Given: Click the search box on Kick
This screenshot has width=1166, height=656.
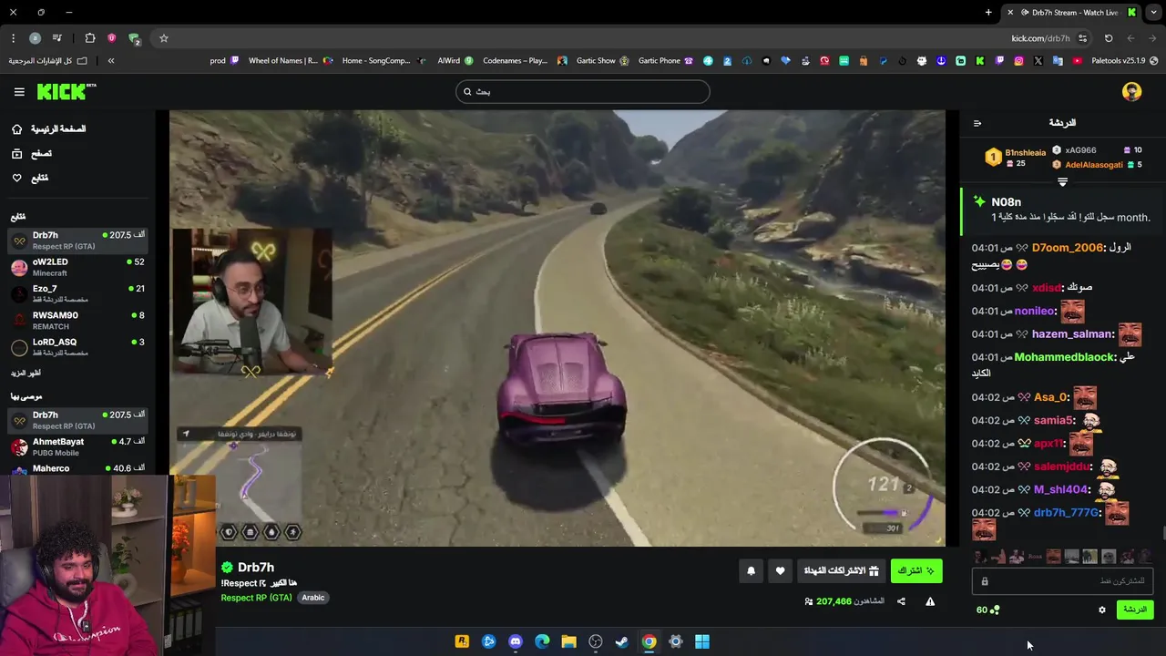Looking at the screenshot, I should pyautogui.click(x=583, y=91).
